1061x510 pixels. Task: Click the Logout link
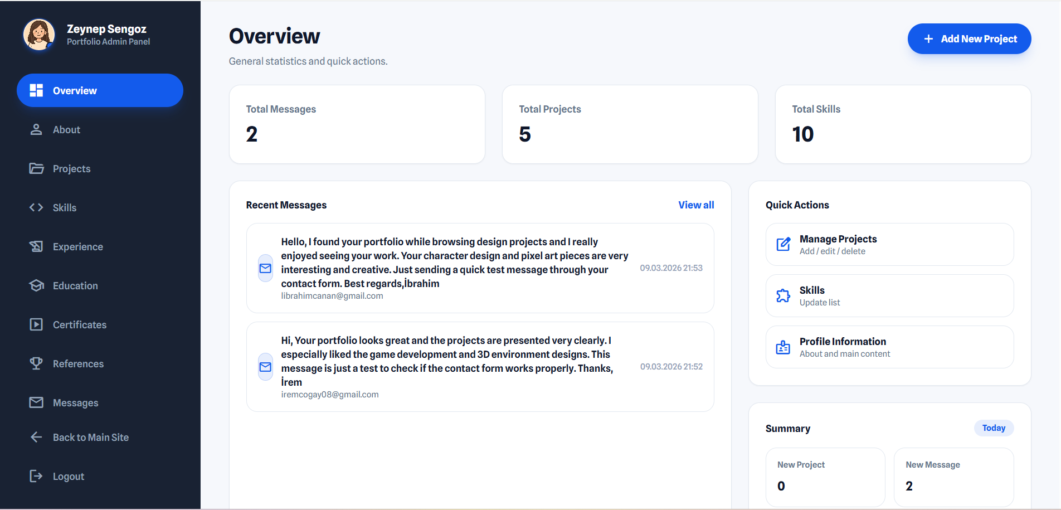click(100, 476)
